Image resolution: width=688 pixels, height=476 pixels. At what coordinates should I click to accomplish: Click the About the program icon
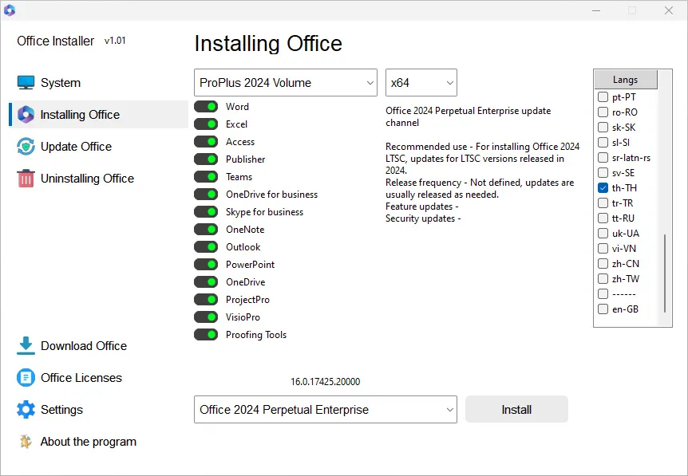coord(26,442)
